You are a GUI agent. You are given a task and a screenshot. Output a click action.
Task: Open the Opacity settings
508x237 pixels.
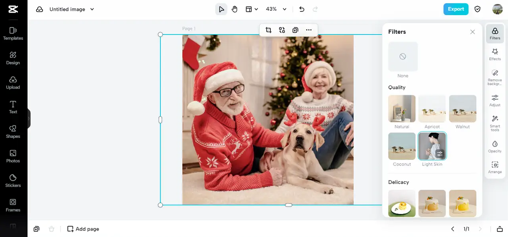[x=495, y=146]
